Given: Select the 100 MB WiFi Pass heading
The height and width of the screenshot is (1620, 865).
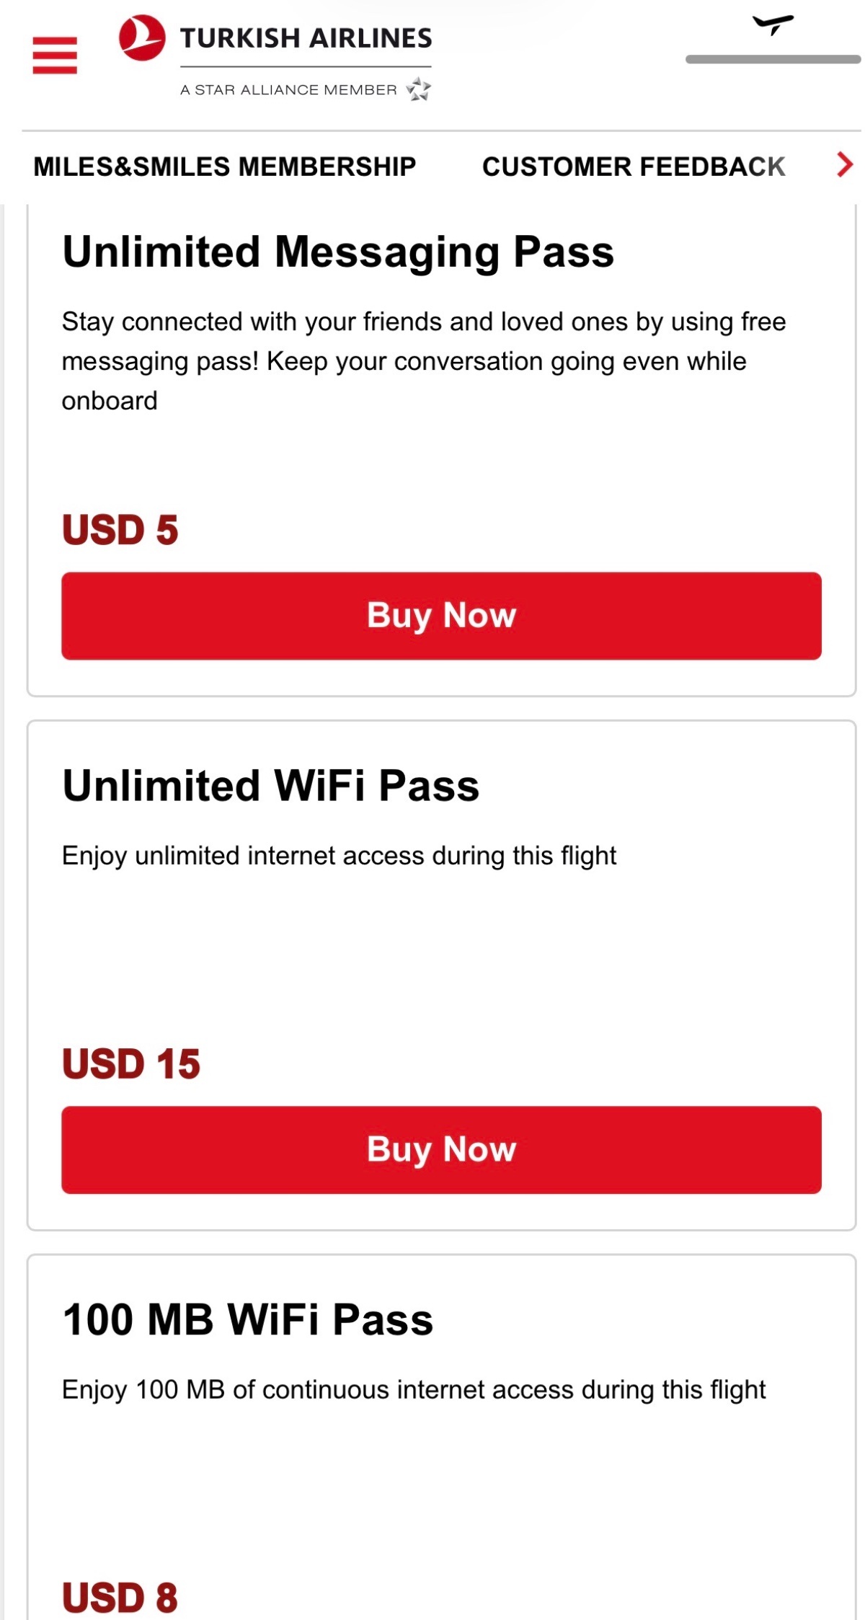Looking at the screenshot, I should pyautogui.click(x=248, y=1319).
